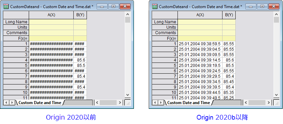Viewport: 283px width, 124px height.
Task: Click horizontal scroll left arrow in left window
Action: click(97, 103)
